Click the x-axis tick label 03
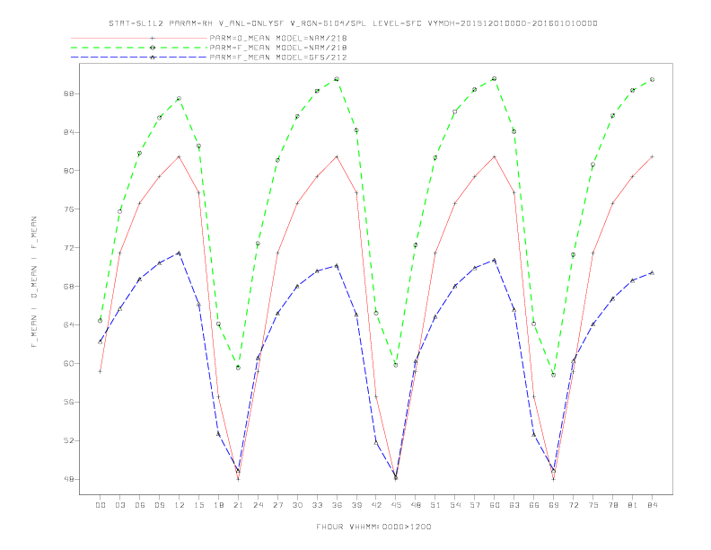The image size is (711, 550). [x=119, y=505]
